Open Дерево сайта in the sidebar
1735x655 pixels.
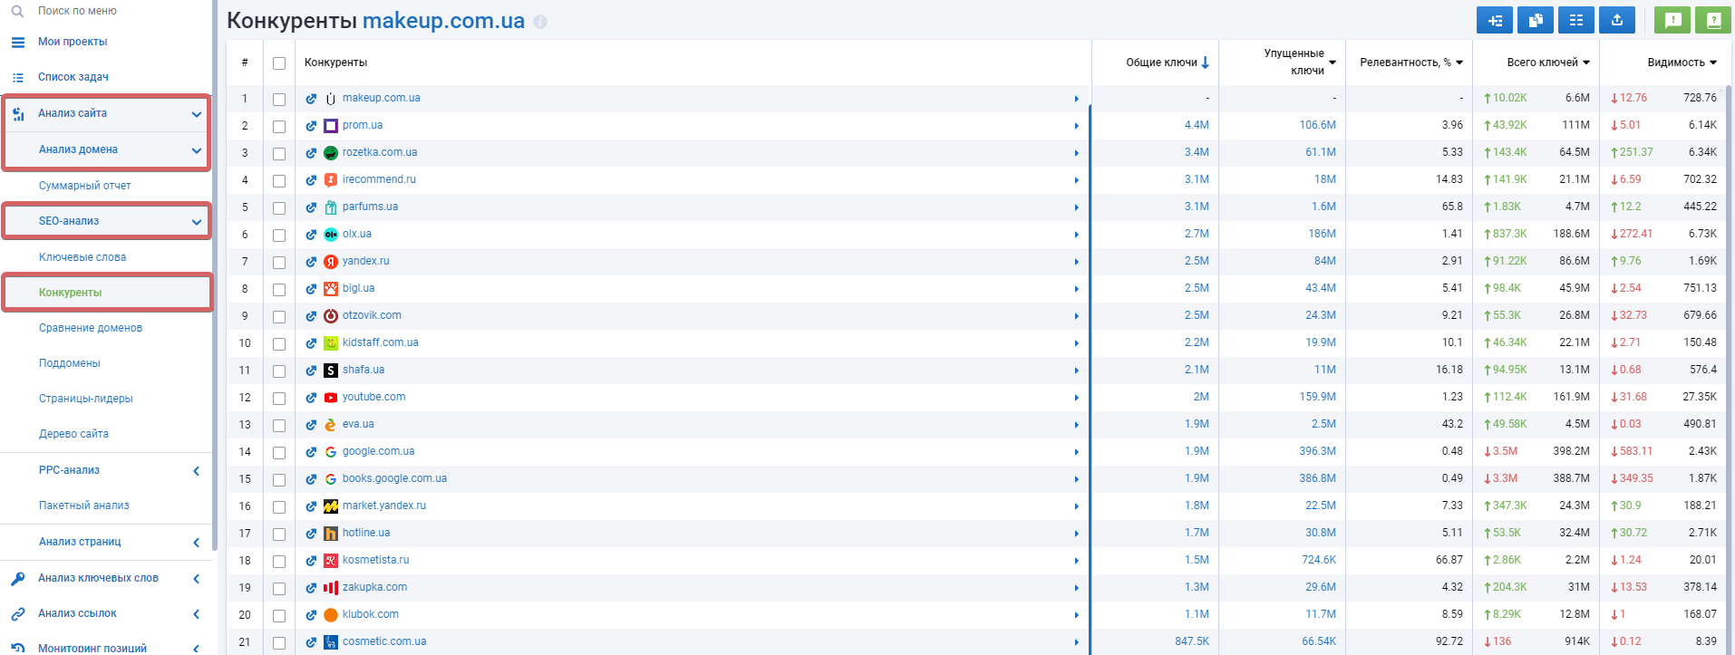pyautogui.click(x=73, y=434)
